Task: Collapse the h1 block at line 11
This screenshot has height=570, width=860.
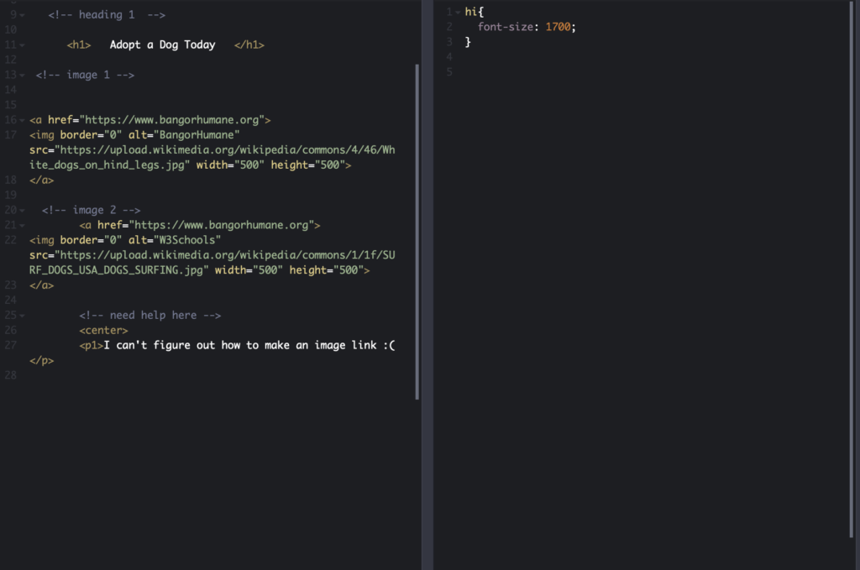Action: pyautogui.click(x=22, y=45)
